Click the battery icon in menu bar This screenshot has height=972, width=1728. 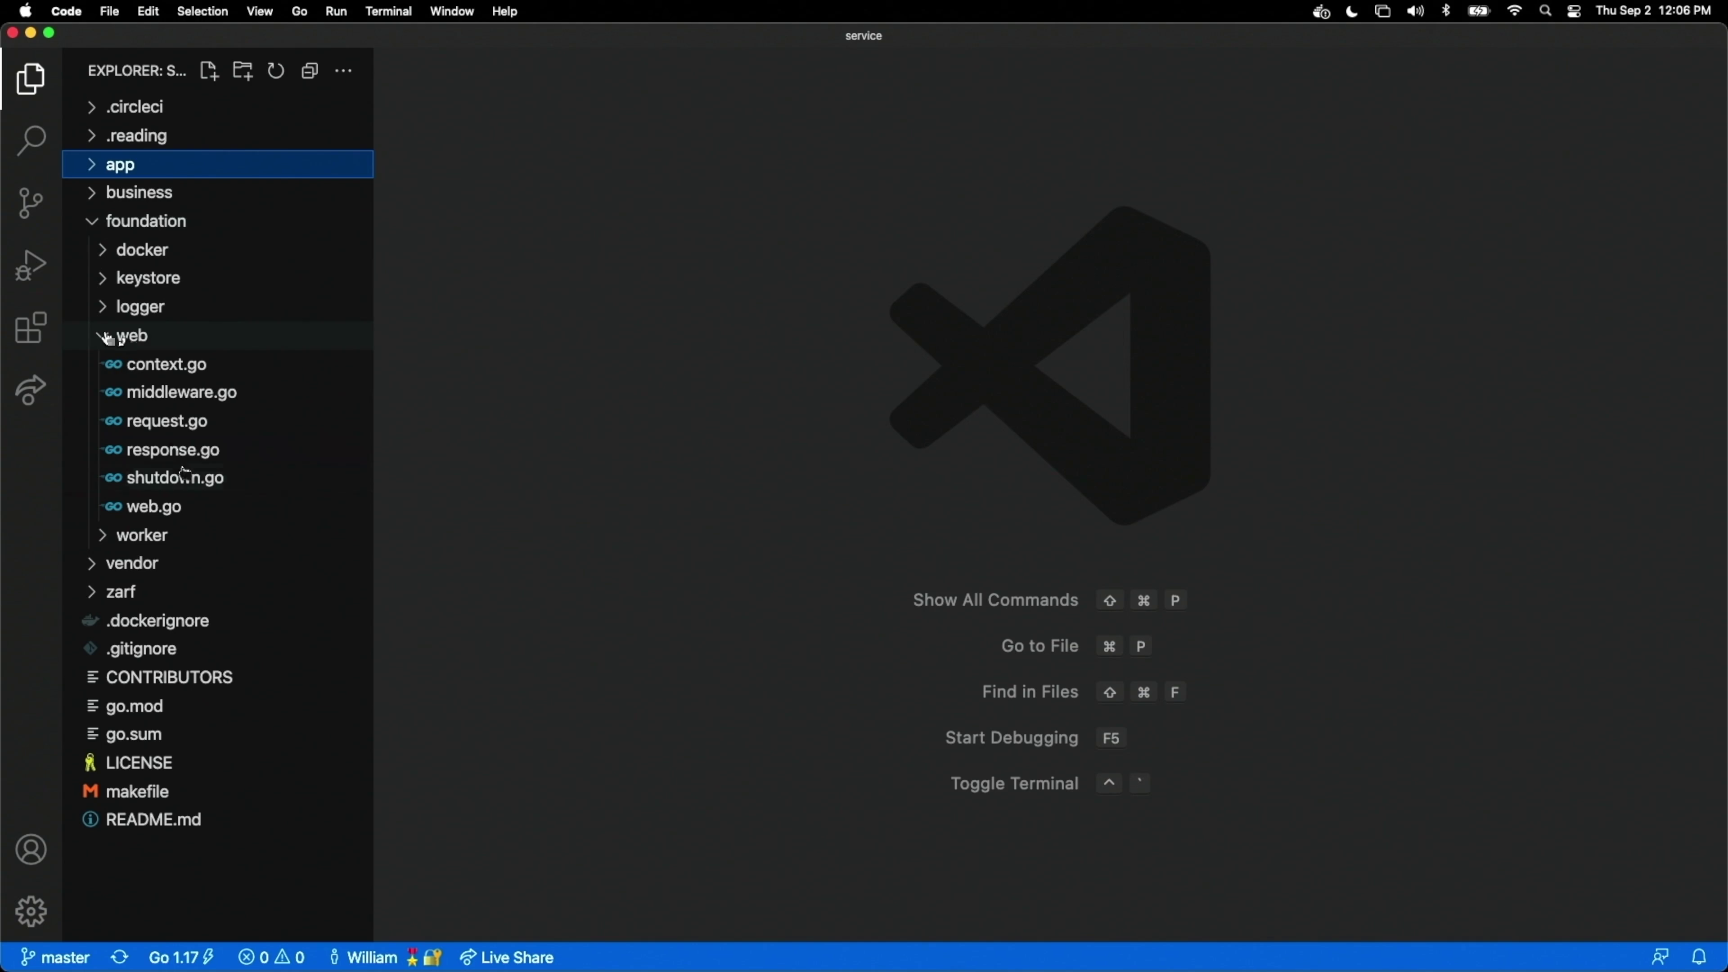(x=1479, y=11)
